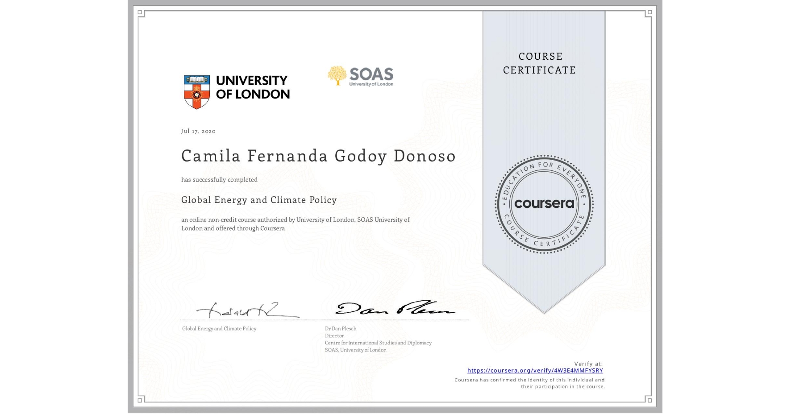Click the Centre for International Studies and Diplomacy text

pyautogui.click(x=377, y=343)
